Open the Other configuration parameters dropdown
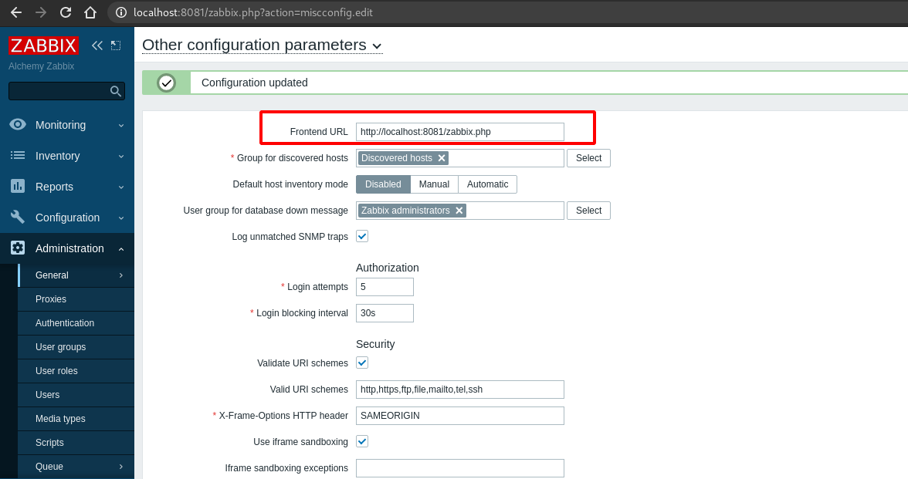Screen dimensions: 908x479 pyautogui.click(x=377, y=46)
